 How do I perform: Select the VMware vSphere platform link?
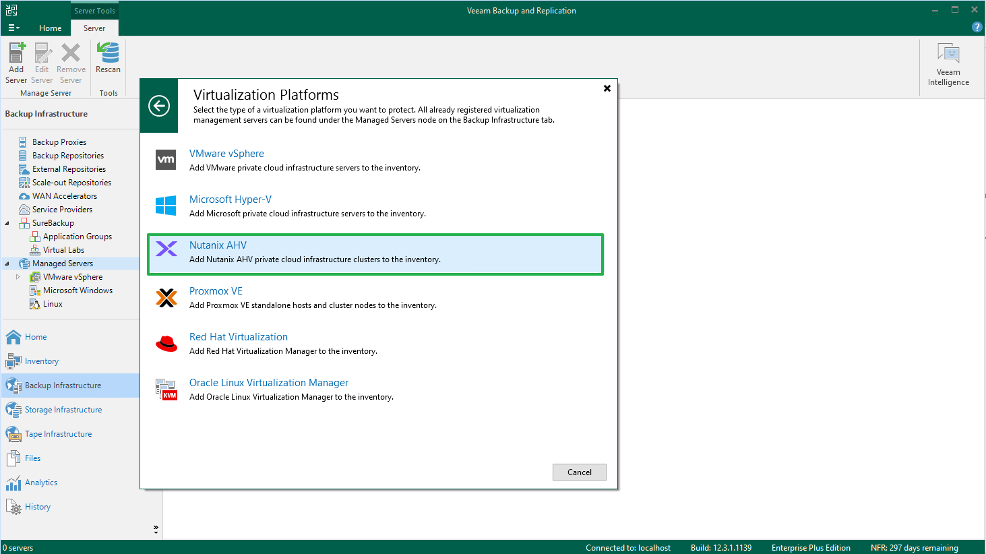226,154
